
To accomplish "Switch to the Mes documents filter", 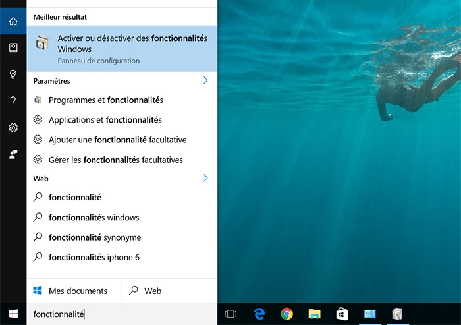I will tap(74, 291).
